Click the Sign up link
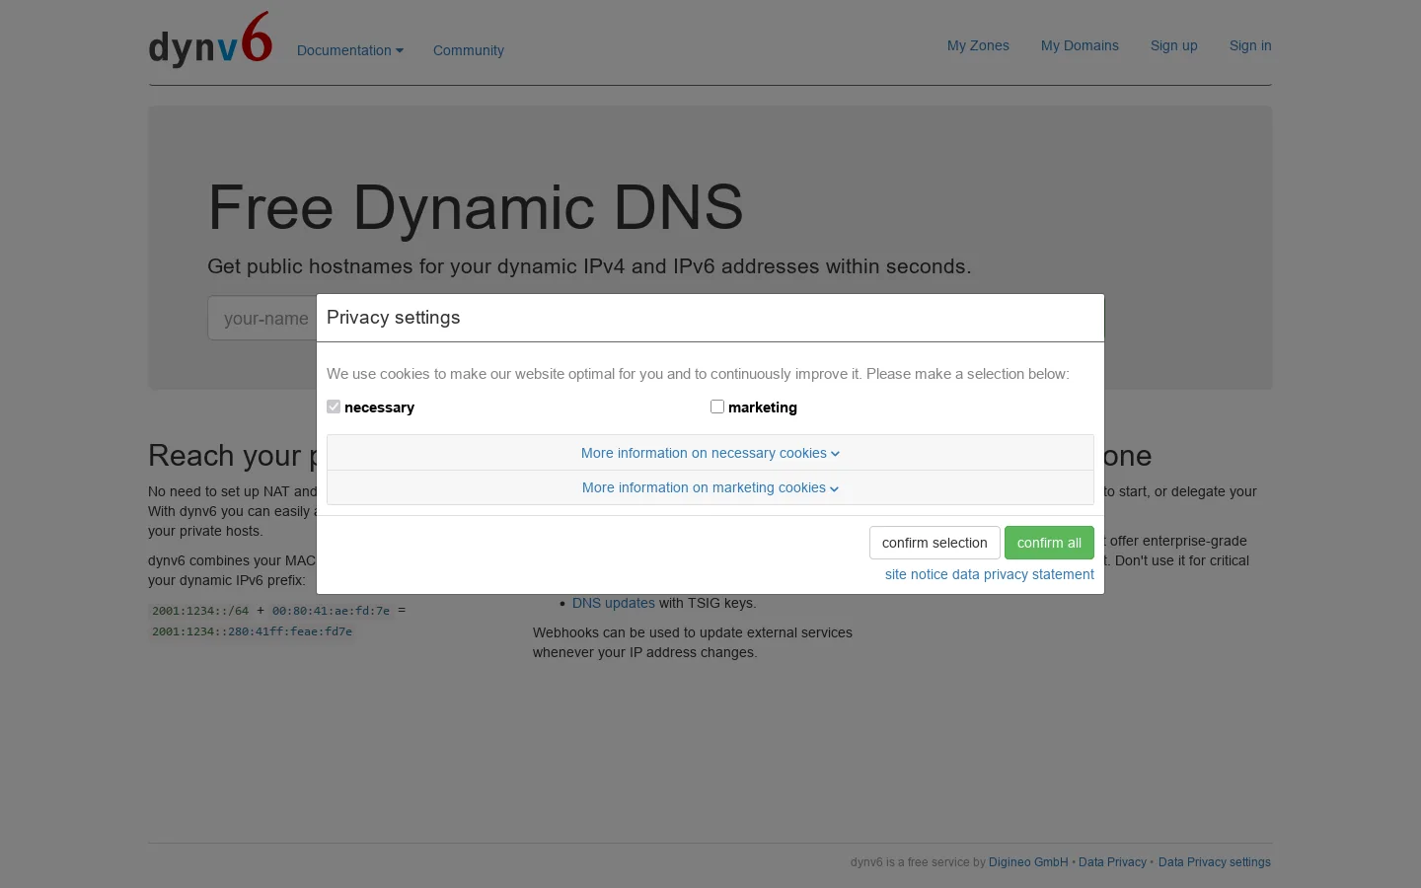 pyautogui.click(x=1174, y=45)
